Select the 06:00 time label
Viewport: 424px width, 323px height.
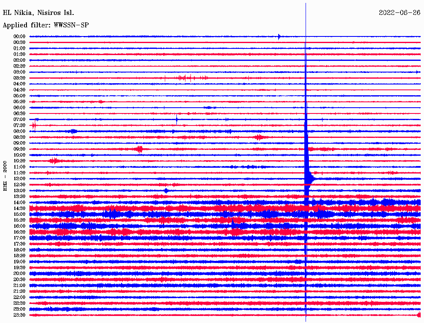[x=19, y=108]
